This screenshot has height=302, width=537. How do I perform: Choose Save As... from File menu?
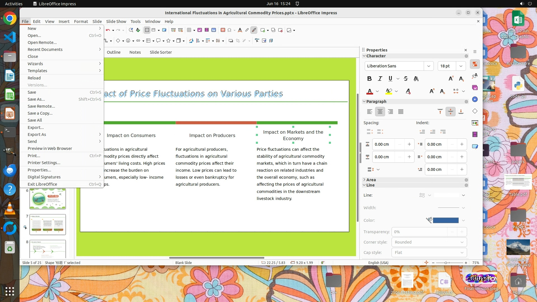(x=36, y=99)
